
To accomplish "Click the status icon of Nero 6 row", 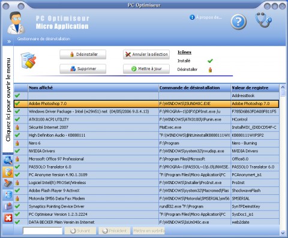I will coord(17,143).
